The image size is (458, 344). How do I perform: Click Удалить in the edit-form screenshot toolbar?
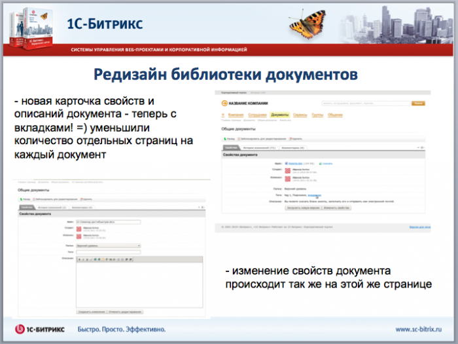click(86, 199)
